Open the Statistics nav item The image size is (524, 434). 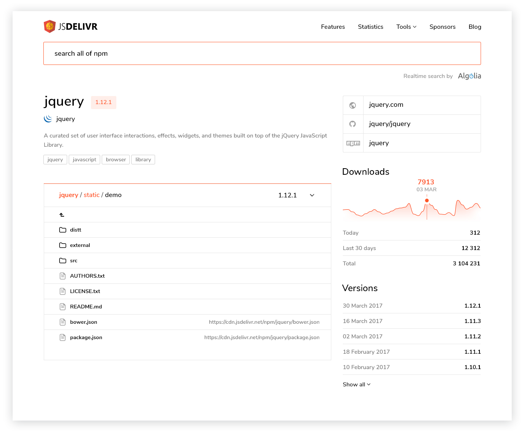[x=370, y=27]
